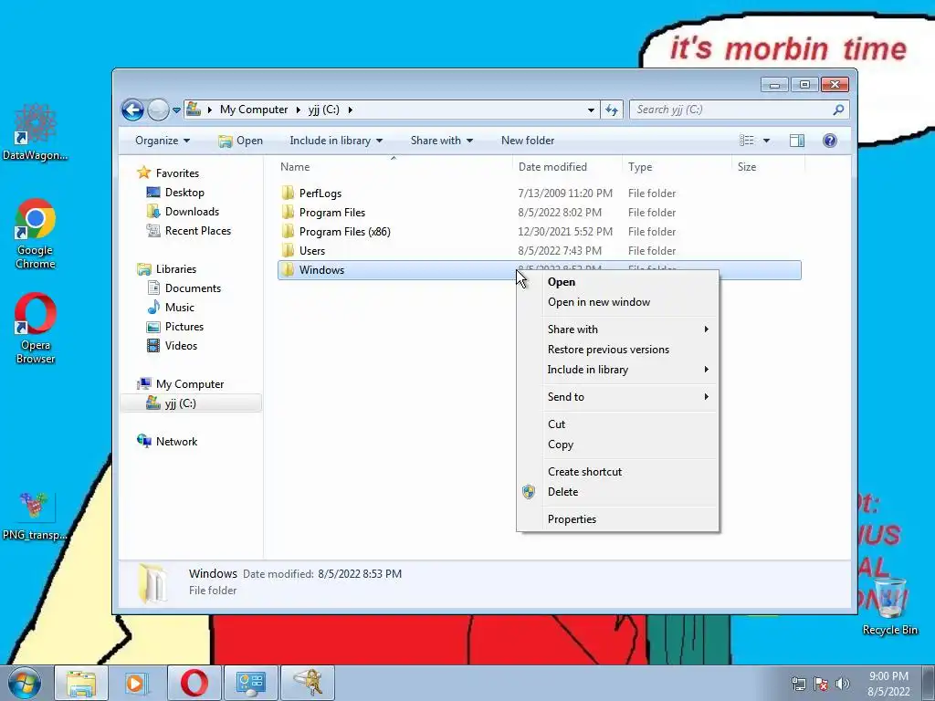Change view using the view icon

(747, 141)
